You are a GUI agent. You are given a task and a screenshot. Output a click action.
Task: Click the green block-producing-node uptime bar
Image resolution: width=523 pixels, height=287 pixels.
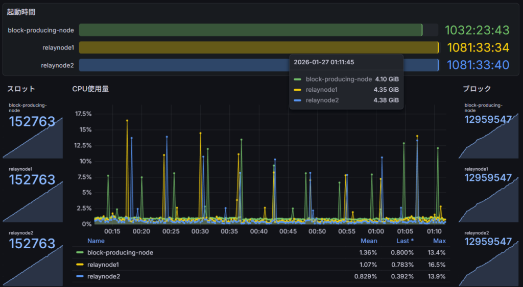[x=250, y=30]
